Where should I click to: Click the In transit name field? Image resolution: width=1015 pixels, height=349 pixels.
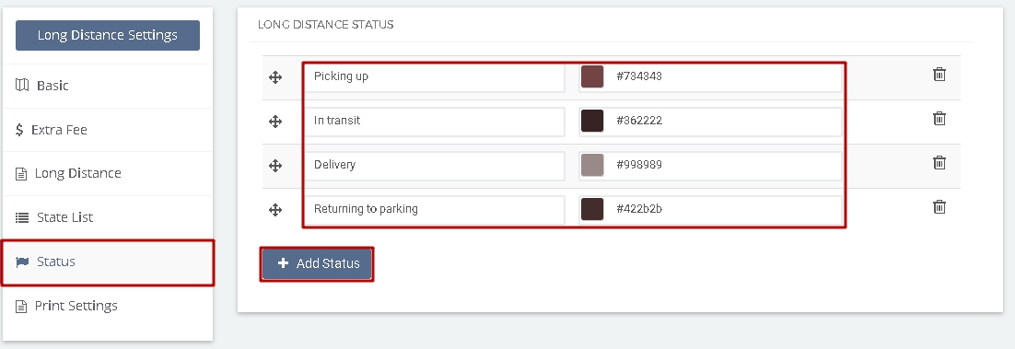point(435,121)
